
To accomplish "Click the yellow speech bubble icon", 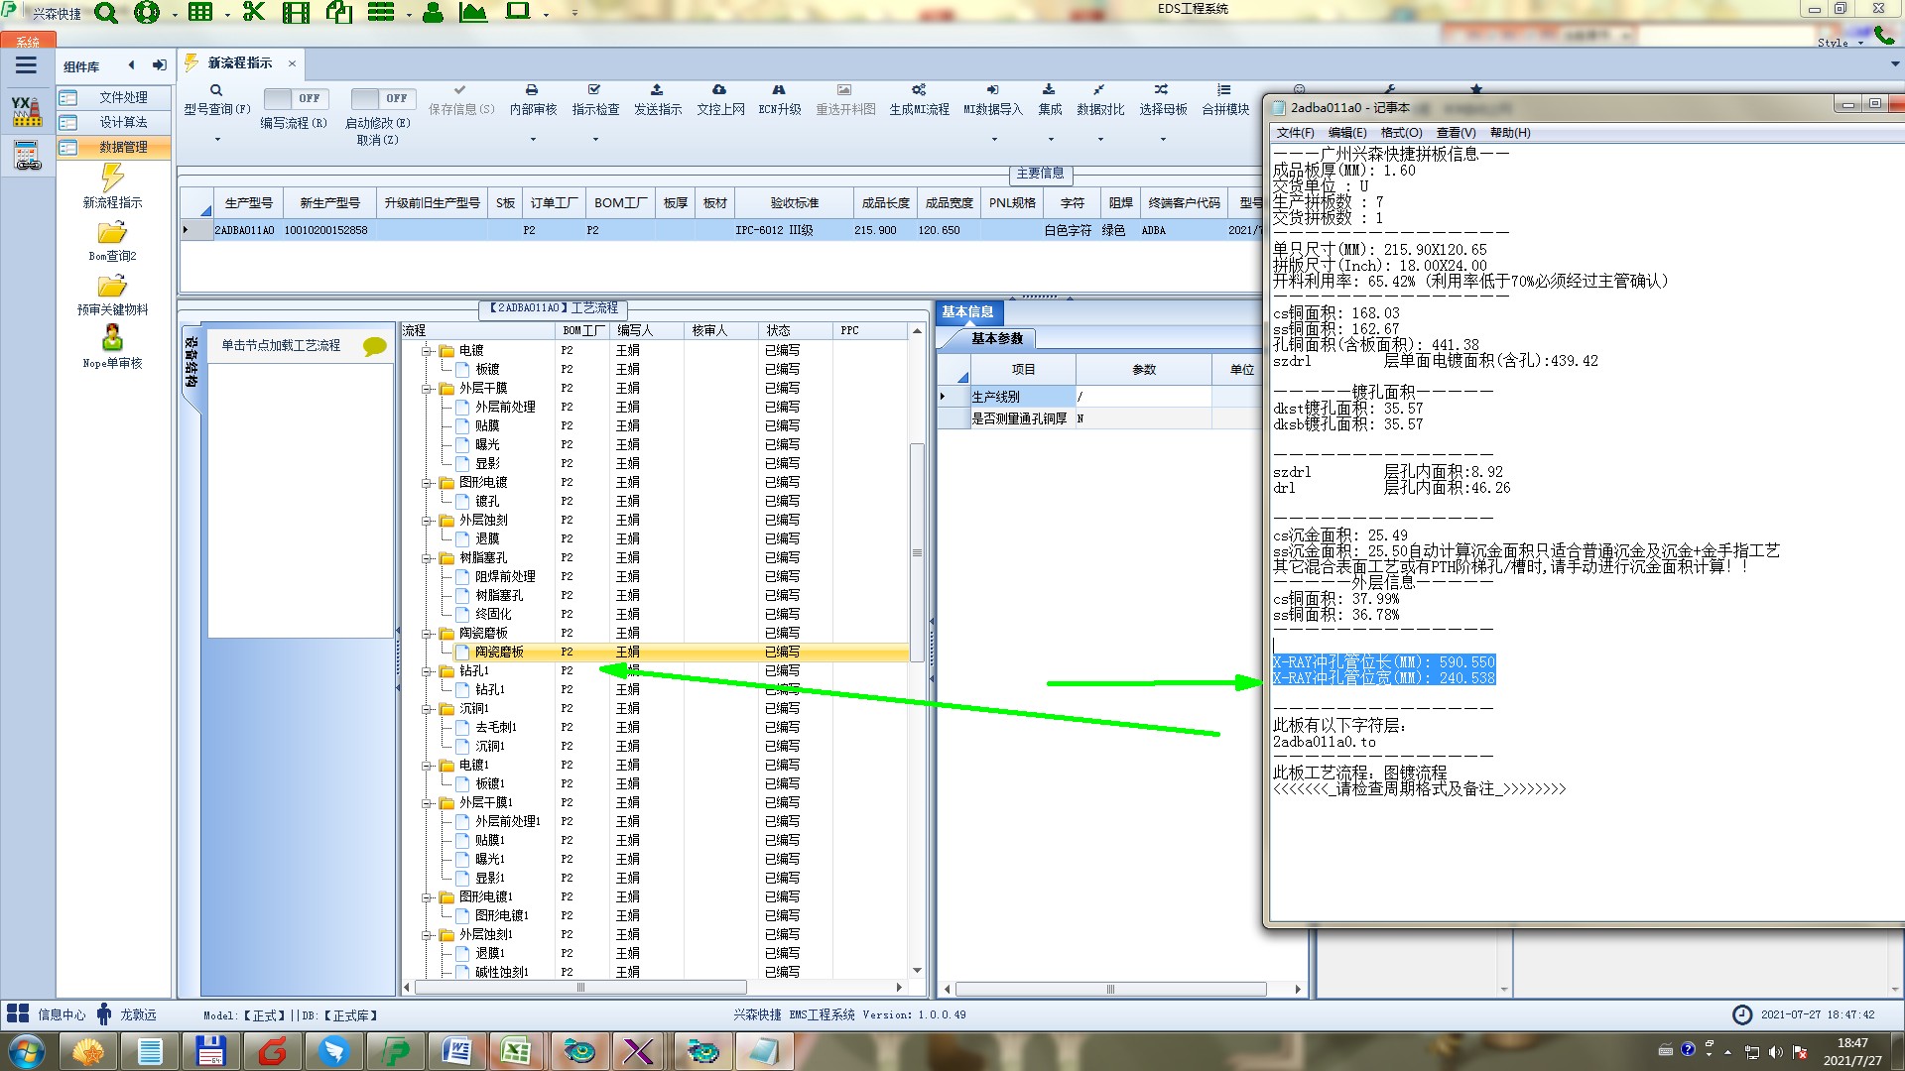I will click(375, 346).
